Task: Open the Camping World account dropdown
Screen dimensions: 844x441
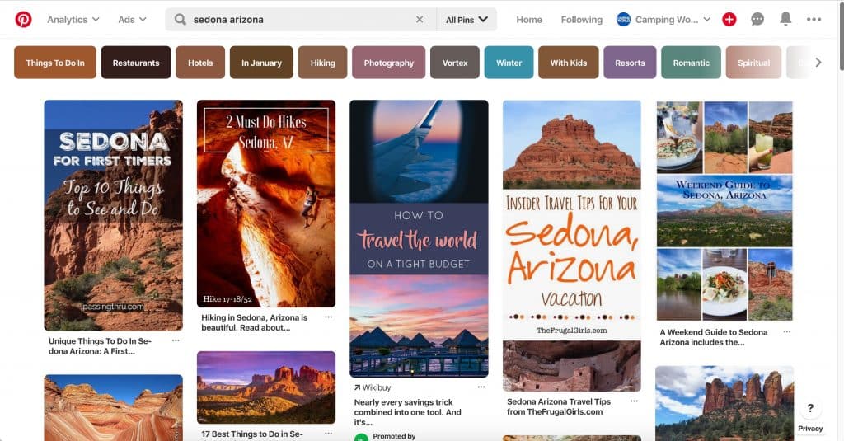Action: point(663,20)
